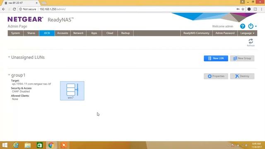Screen dimensions: 265x149
Task: Click the Refresh icon
Action: point(251,41)
